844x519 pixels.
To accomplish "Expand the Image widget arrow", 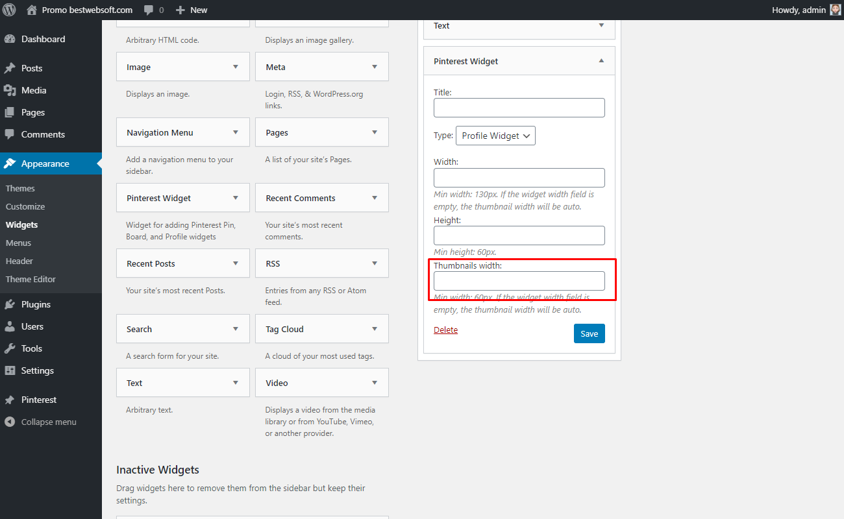I will click(236, 67).
